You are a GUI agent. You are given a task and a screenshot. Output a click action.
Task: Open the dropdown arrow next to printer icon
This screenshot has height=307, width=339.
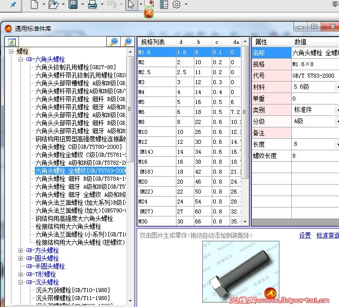[102, 4]
